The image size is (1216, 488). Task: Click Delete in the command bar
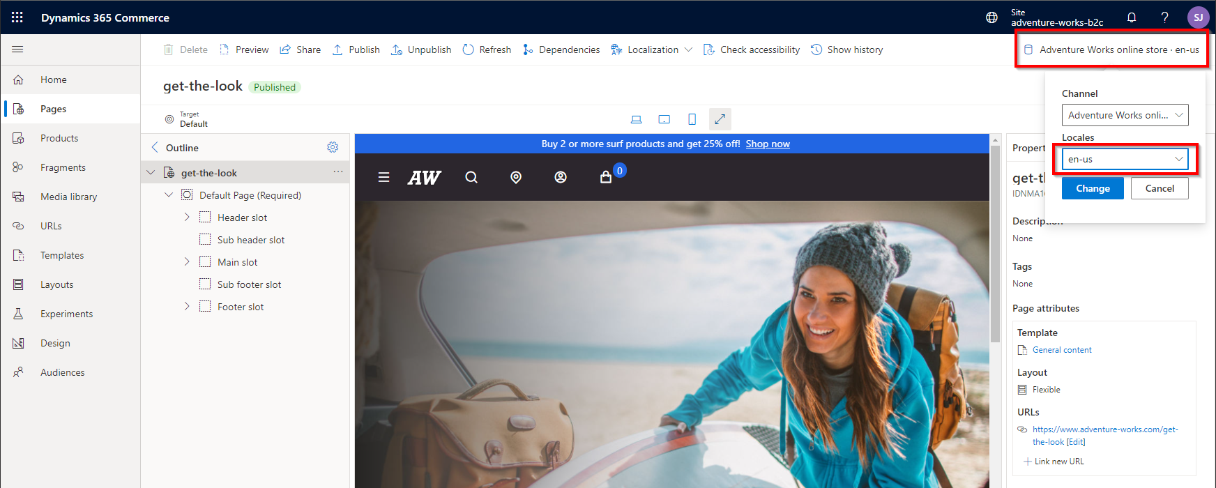point(185,49)
